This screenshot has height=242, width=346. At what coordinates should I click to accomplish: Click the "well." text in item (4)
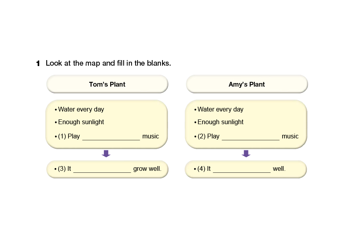pos(279,169)
